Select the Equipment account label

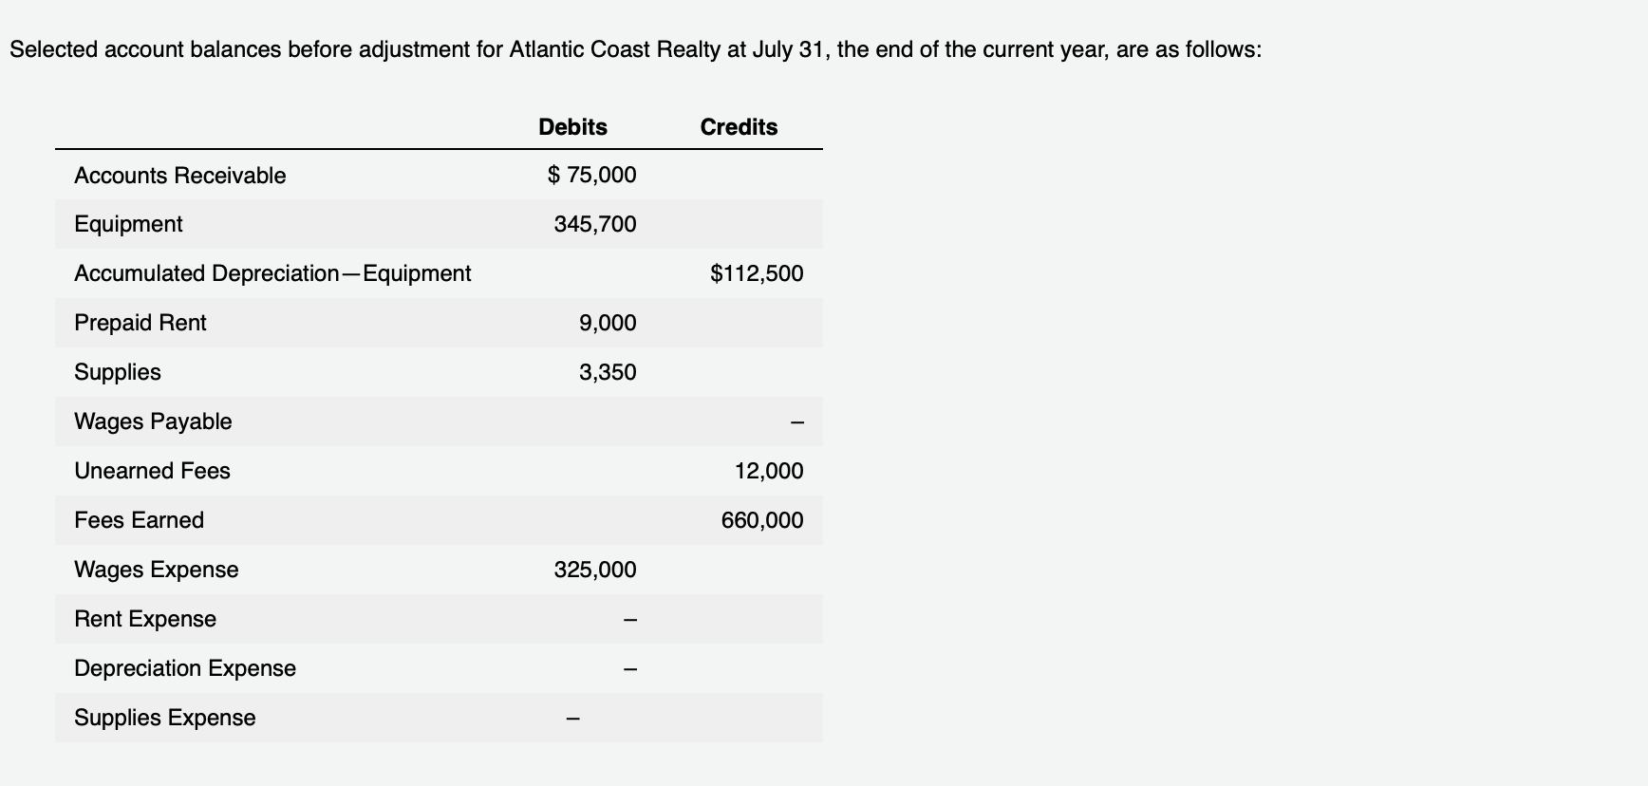coord(128,225)
